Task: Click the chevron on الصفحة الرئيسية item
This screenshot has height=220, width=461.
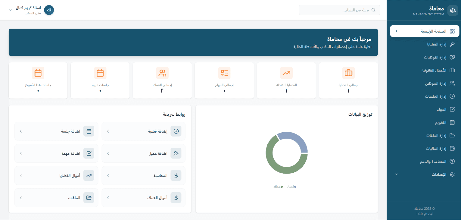Action: pyautogui.click(x=396, y=31)
